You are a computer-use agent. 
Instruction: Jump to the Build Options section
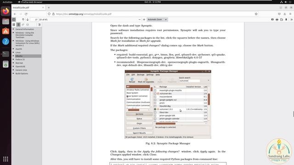click(22, 74)
